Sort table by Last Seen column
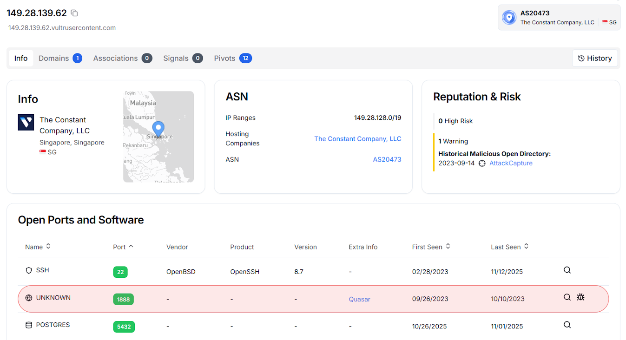The image size is (626, 340). (x=526, y=247)
